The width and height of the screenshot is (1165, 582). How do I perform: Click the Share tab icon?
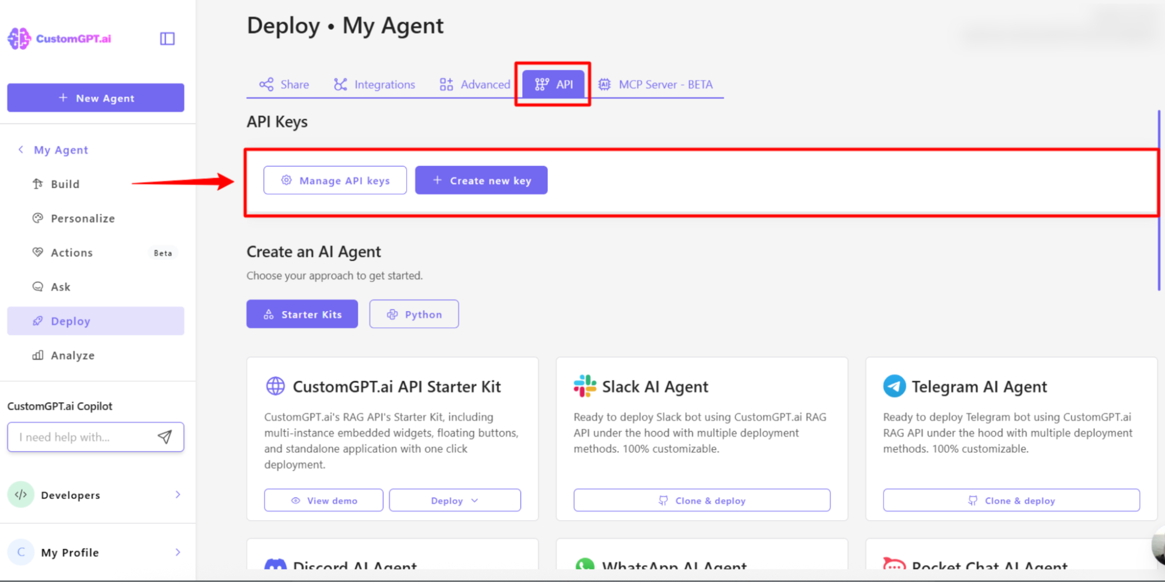pyautogui.click(x=266, y=84)
